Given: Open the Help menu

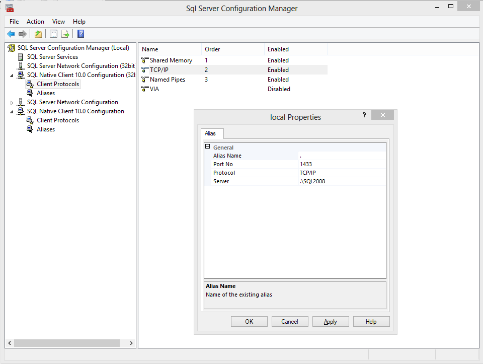Looking at the screenshot, I should click(79, 22).
